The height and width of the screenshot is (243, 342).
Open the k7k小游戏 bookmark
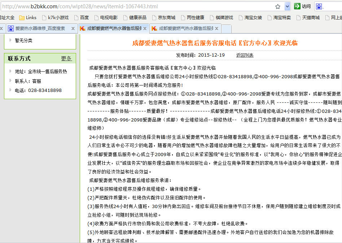[x=56, y=18]
